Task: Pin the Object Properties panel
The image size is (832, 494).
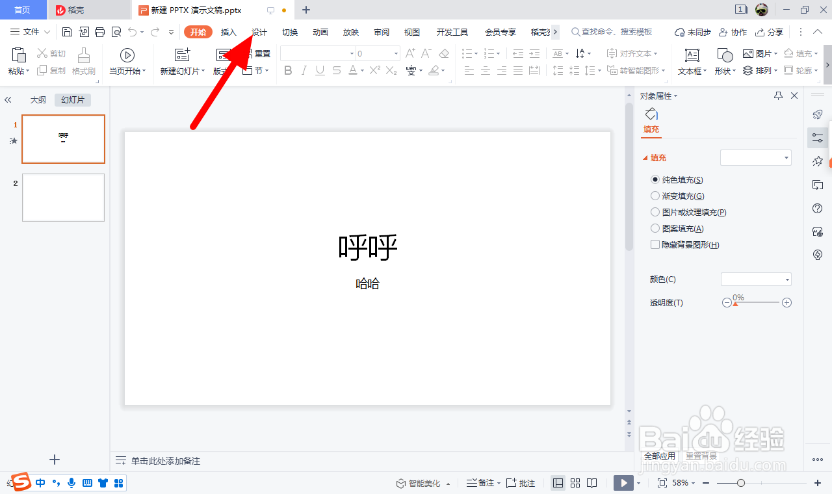Action: tap(779, 96)
